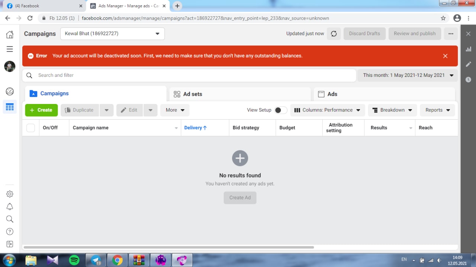Switch to the Ad sets tab
Screen dimensions: 476x267
tap(240, 94)
